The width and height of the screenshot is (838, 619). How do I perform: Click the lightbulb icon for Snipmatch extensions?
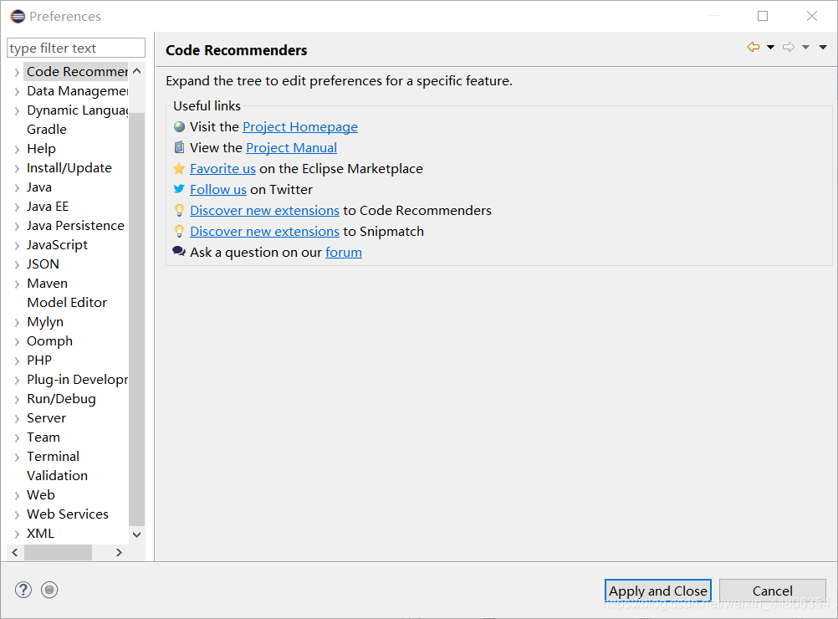[180, 231]
